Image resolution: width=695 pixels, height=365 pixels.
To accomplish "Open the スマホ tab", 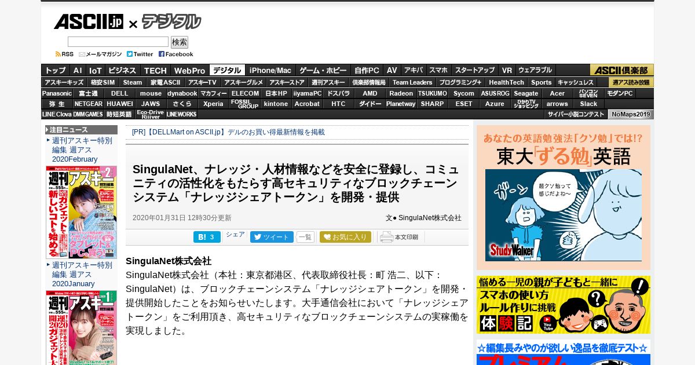I will point(438,70).
